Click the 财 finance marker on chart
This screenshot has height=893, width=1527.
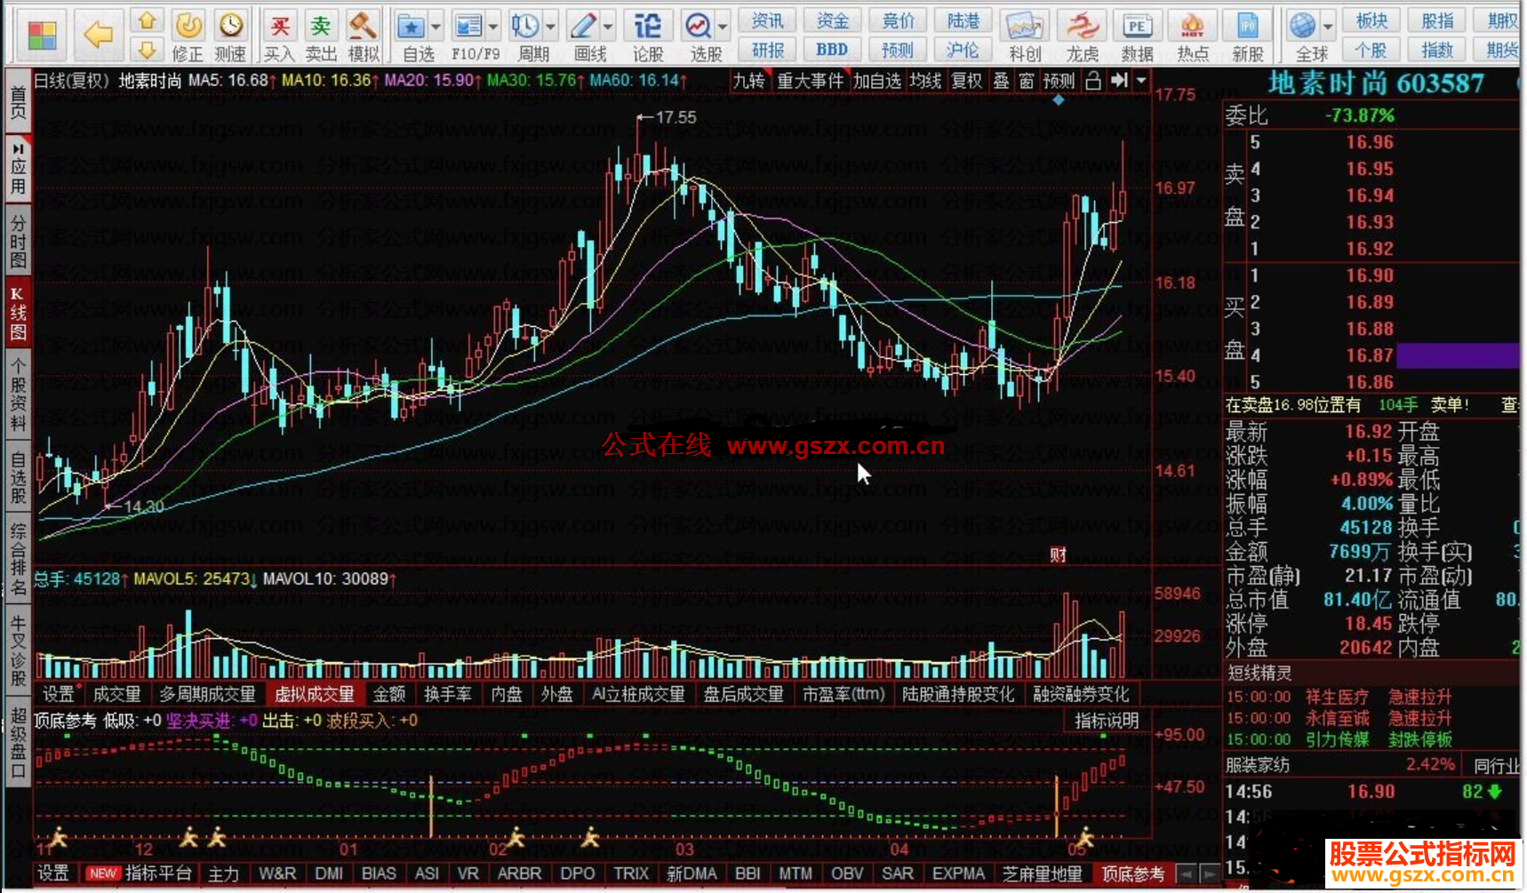click(x=1058, y=555)
